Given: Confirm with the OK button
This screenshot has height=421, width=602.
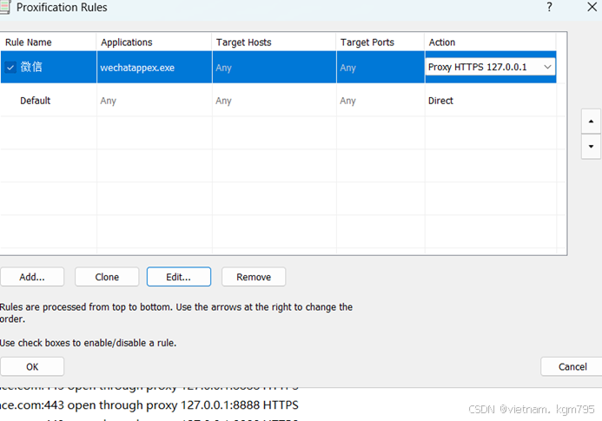Looking at the screenshot, I should coord(32,366).
